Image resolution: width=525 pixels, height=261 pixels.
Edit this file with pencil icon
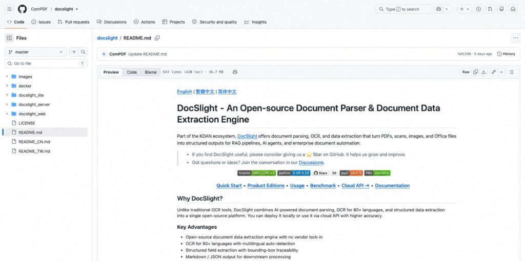493,72
